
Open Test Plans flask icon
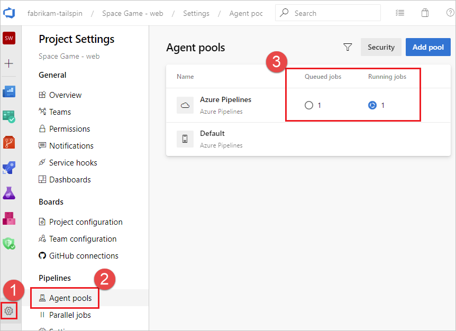[x=9, y=193]
